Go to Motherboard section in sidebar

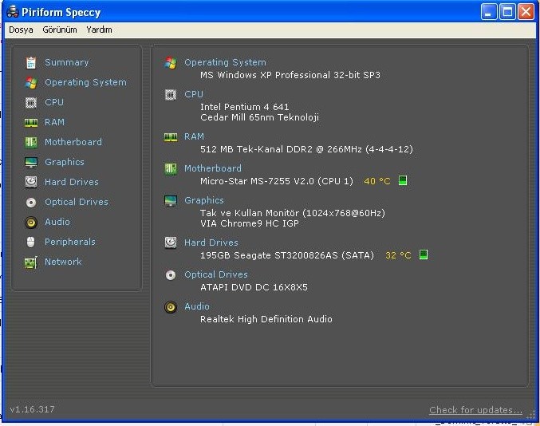click(73, 142)
